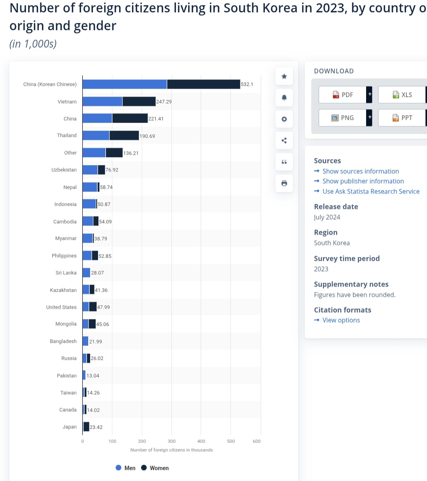The height and width of the screenshot is (481, 427).
Task: Click the star favorite icon
Action: click(x=284, y=76)
